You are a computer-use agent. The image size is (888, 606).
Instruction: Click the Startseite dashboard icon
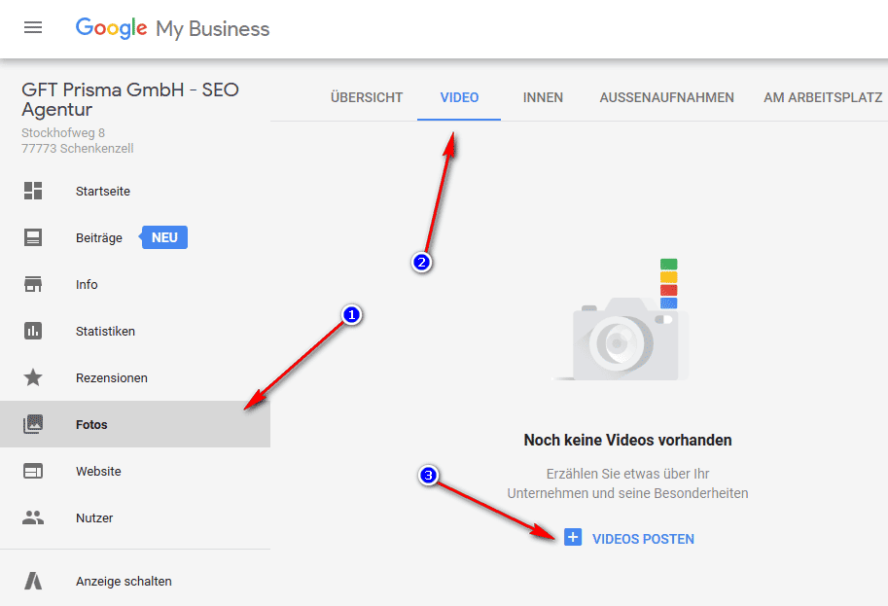coord(33,191)
